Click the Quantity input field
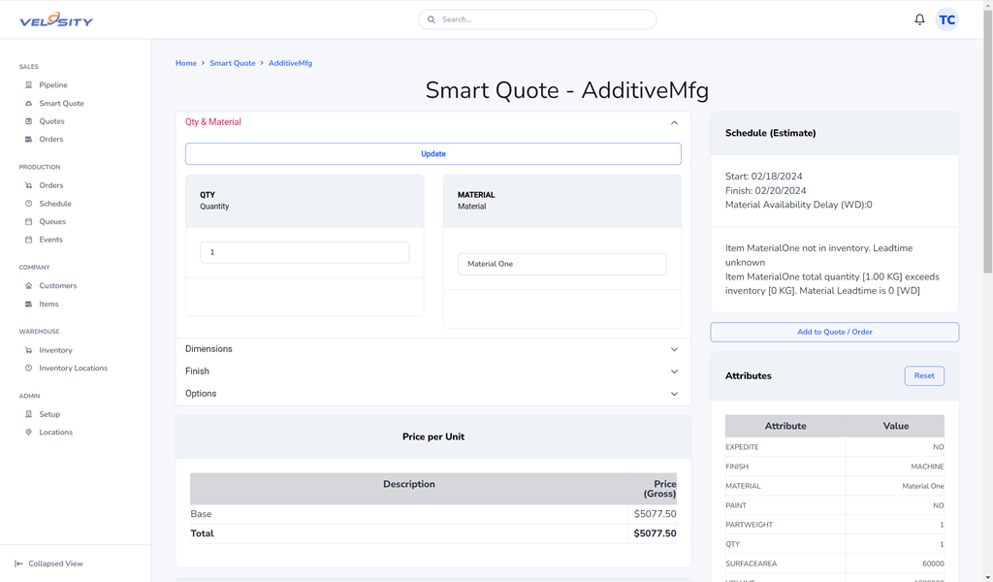 pos(304,252)
